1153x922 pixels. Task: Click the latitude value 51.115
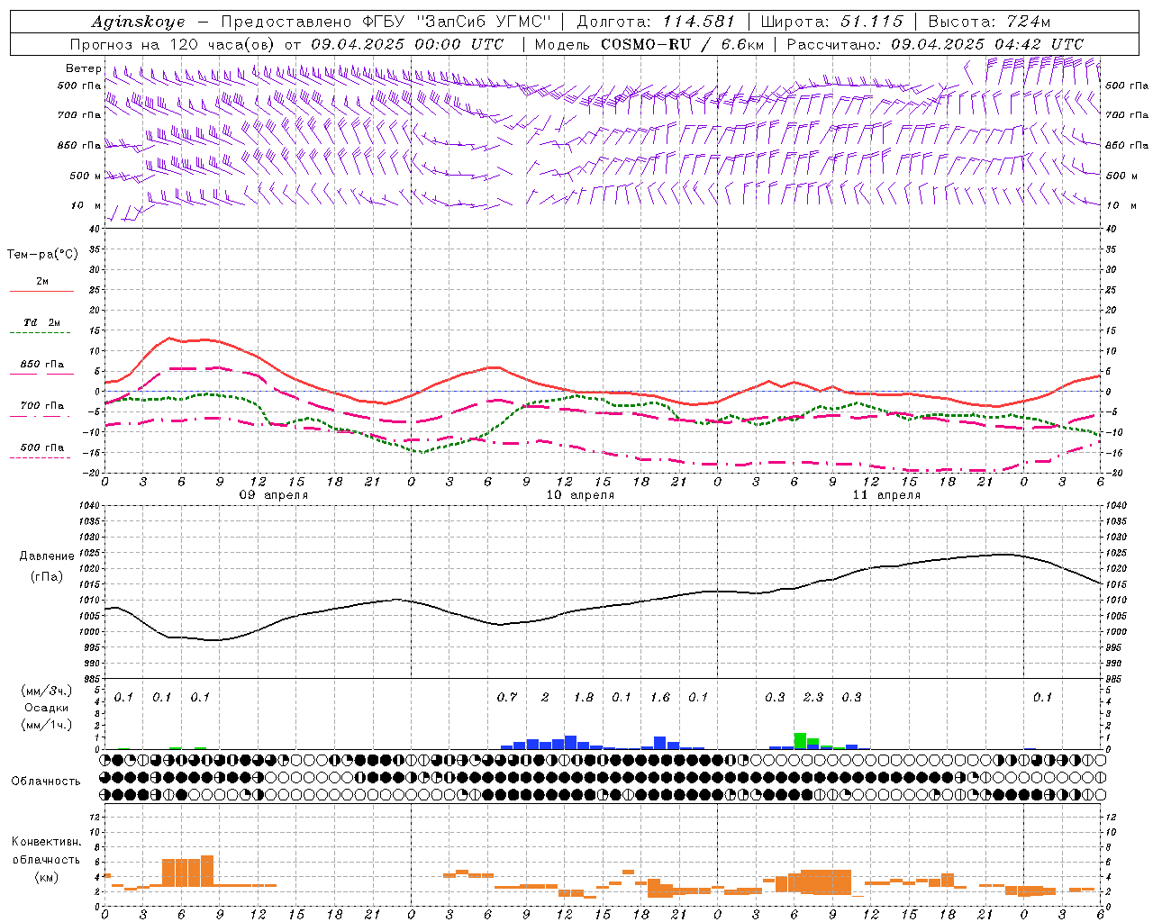coord(873,22)
